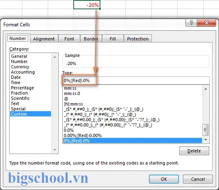Select the Date category
Image resolution: width=219 pixels, height=190 pixels.
(30, 77)
